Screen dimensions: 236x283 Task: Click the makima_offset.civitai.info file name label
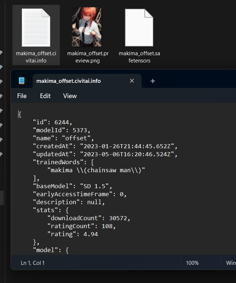[36, 57]
